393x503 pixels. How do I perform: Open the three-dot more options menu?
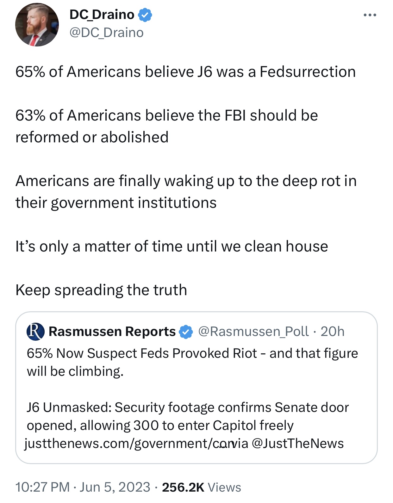pos(370,15)
